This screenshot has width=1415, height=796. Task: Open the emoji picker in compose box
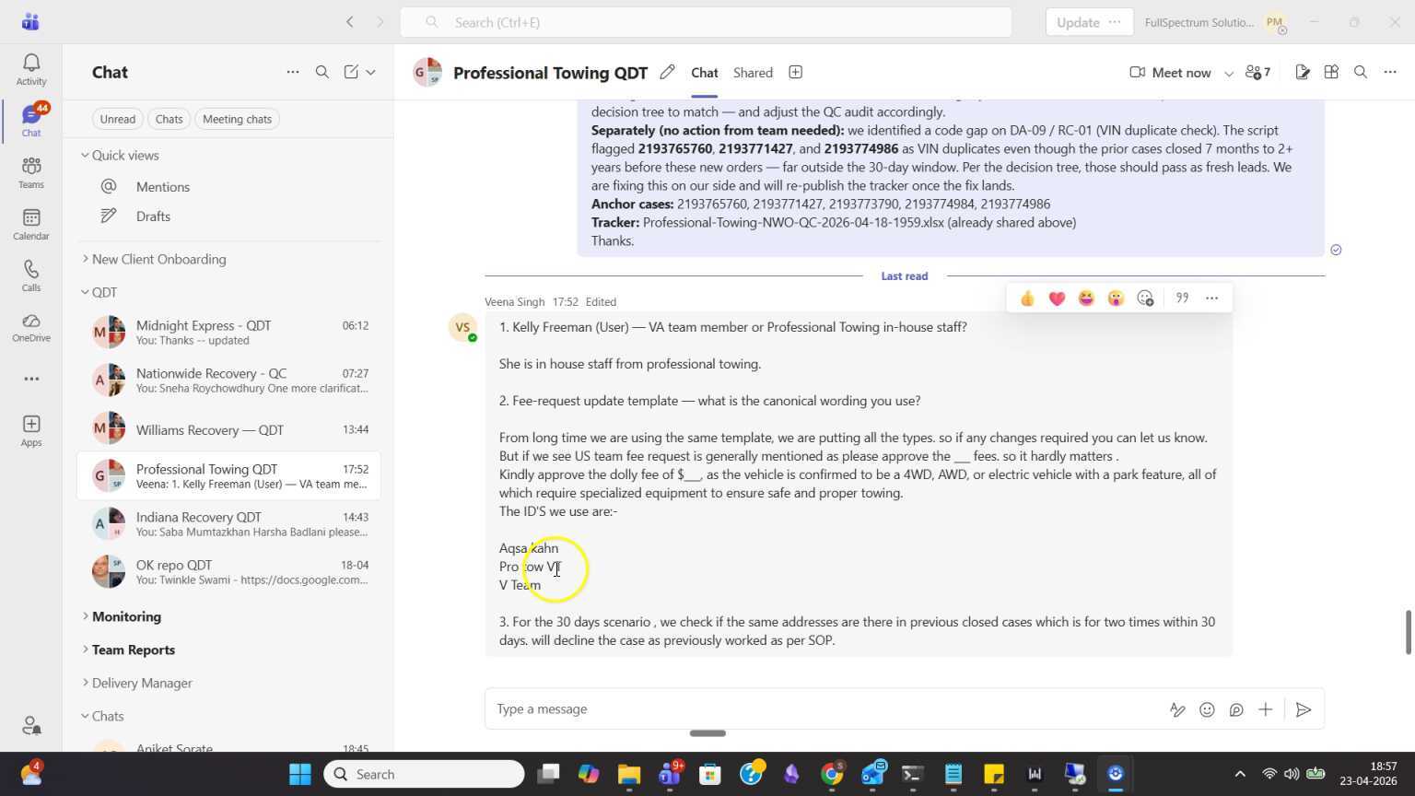pyautogui.click(x=1207, y=709)
